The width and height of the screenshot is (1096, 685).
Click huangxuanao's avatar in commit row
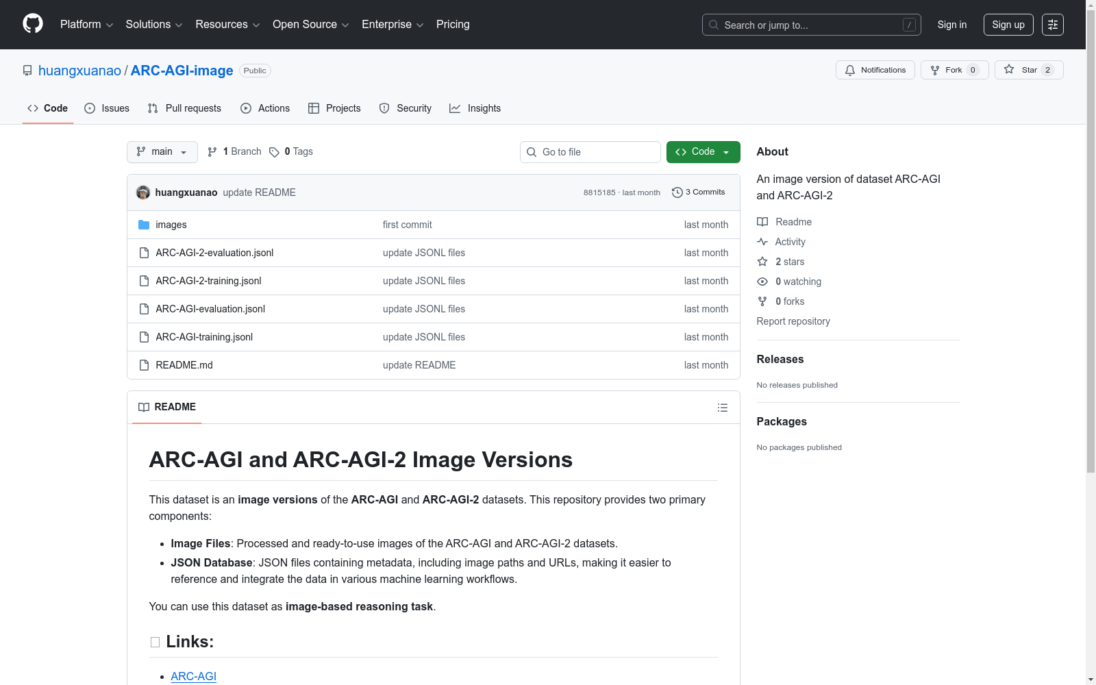click(x=143, y=192)
